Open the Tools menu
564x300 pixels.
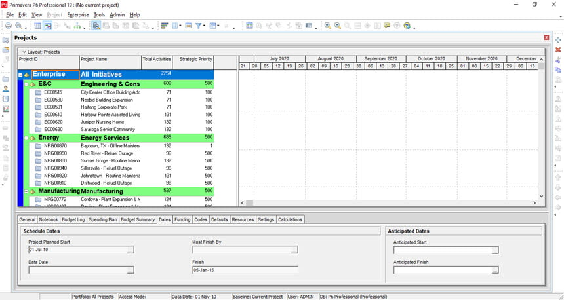coord(99,14)
